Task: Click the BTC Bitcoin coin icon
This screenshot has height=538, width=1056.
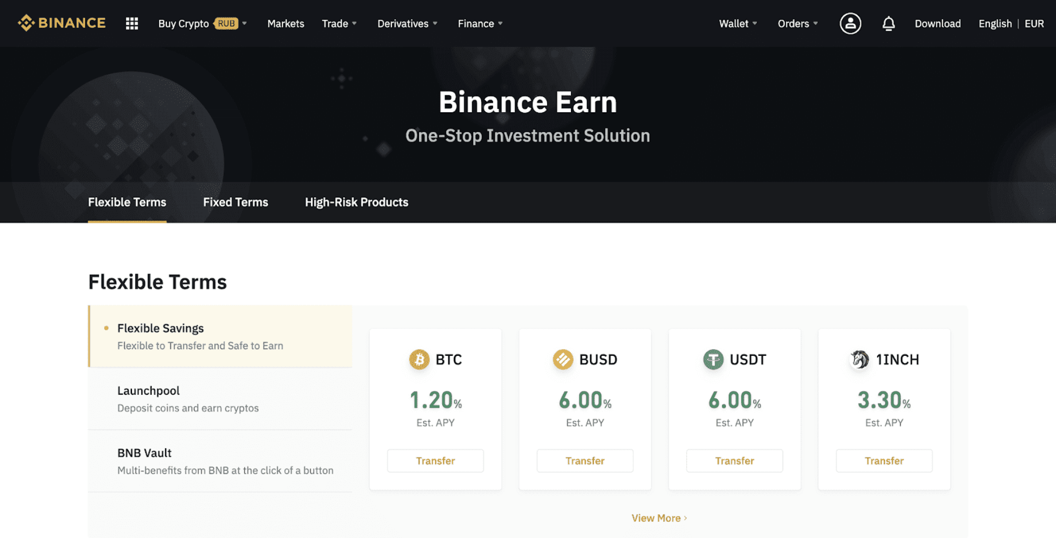Action: 419,359
